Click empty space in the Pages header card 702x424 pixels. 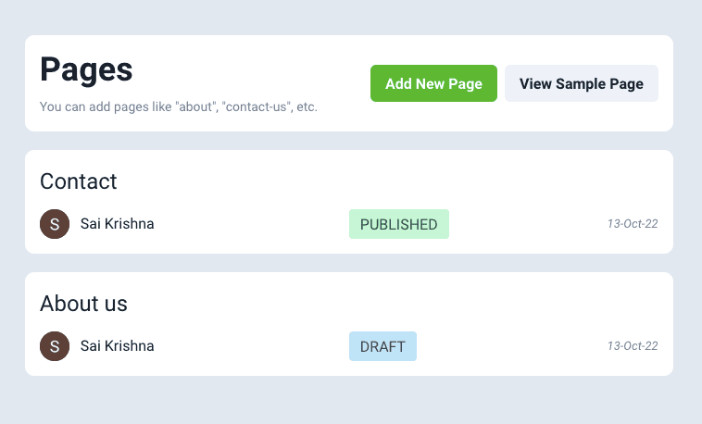(278, 56)
